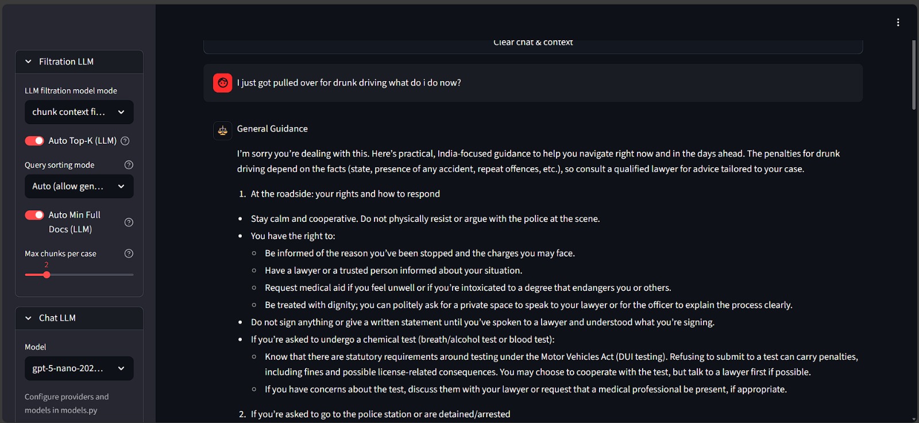Open the LLM filtration model mode dropdown

point(79,112)
